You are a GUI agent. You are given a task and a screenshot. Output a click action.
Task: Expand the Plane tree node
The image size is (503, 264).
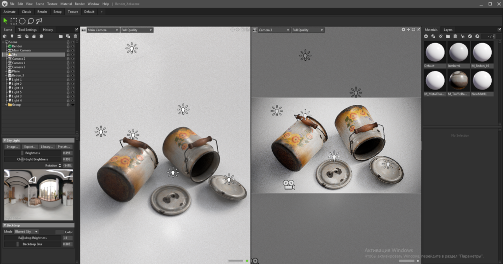click(6, 72)
